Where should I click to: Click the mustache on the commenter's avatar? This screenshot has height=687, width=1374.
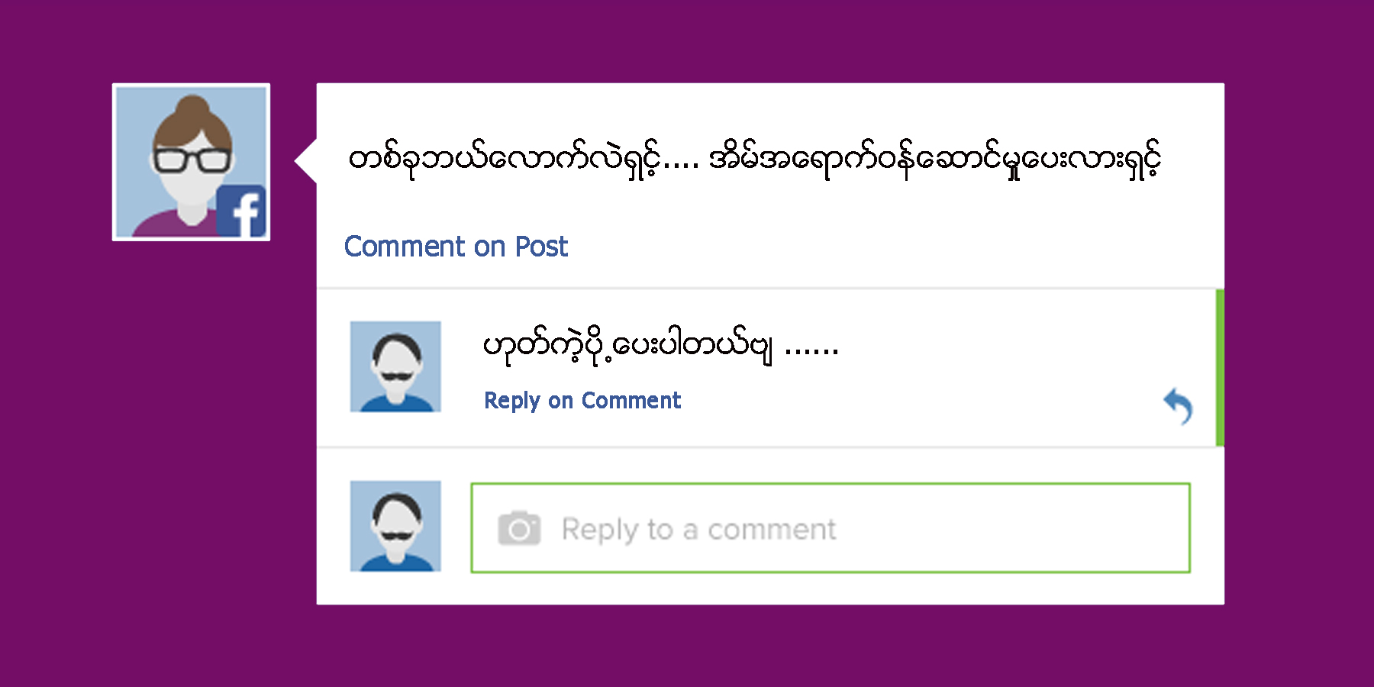point(395,375)
